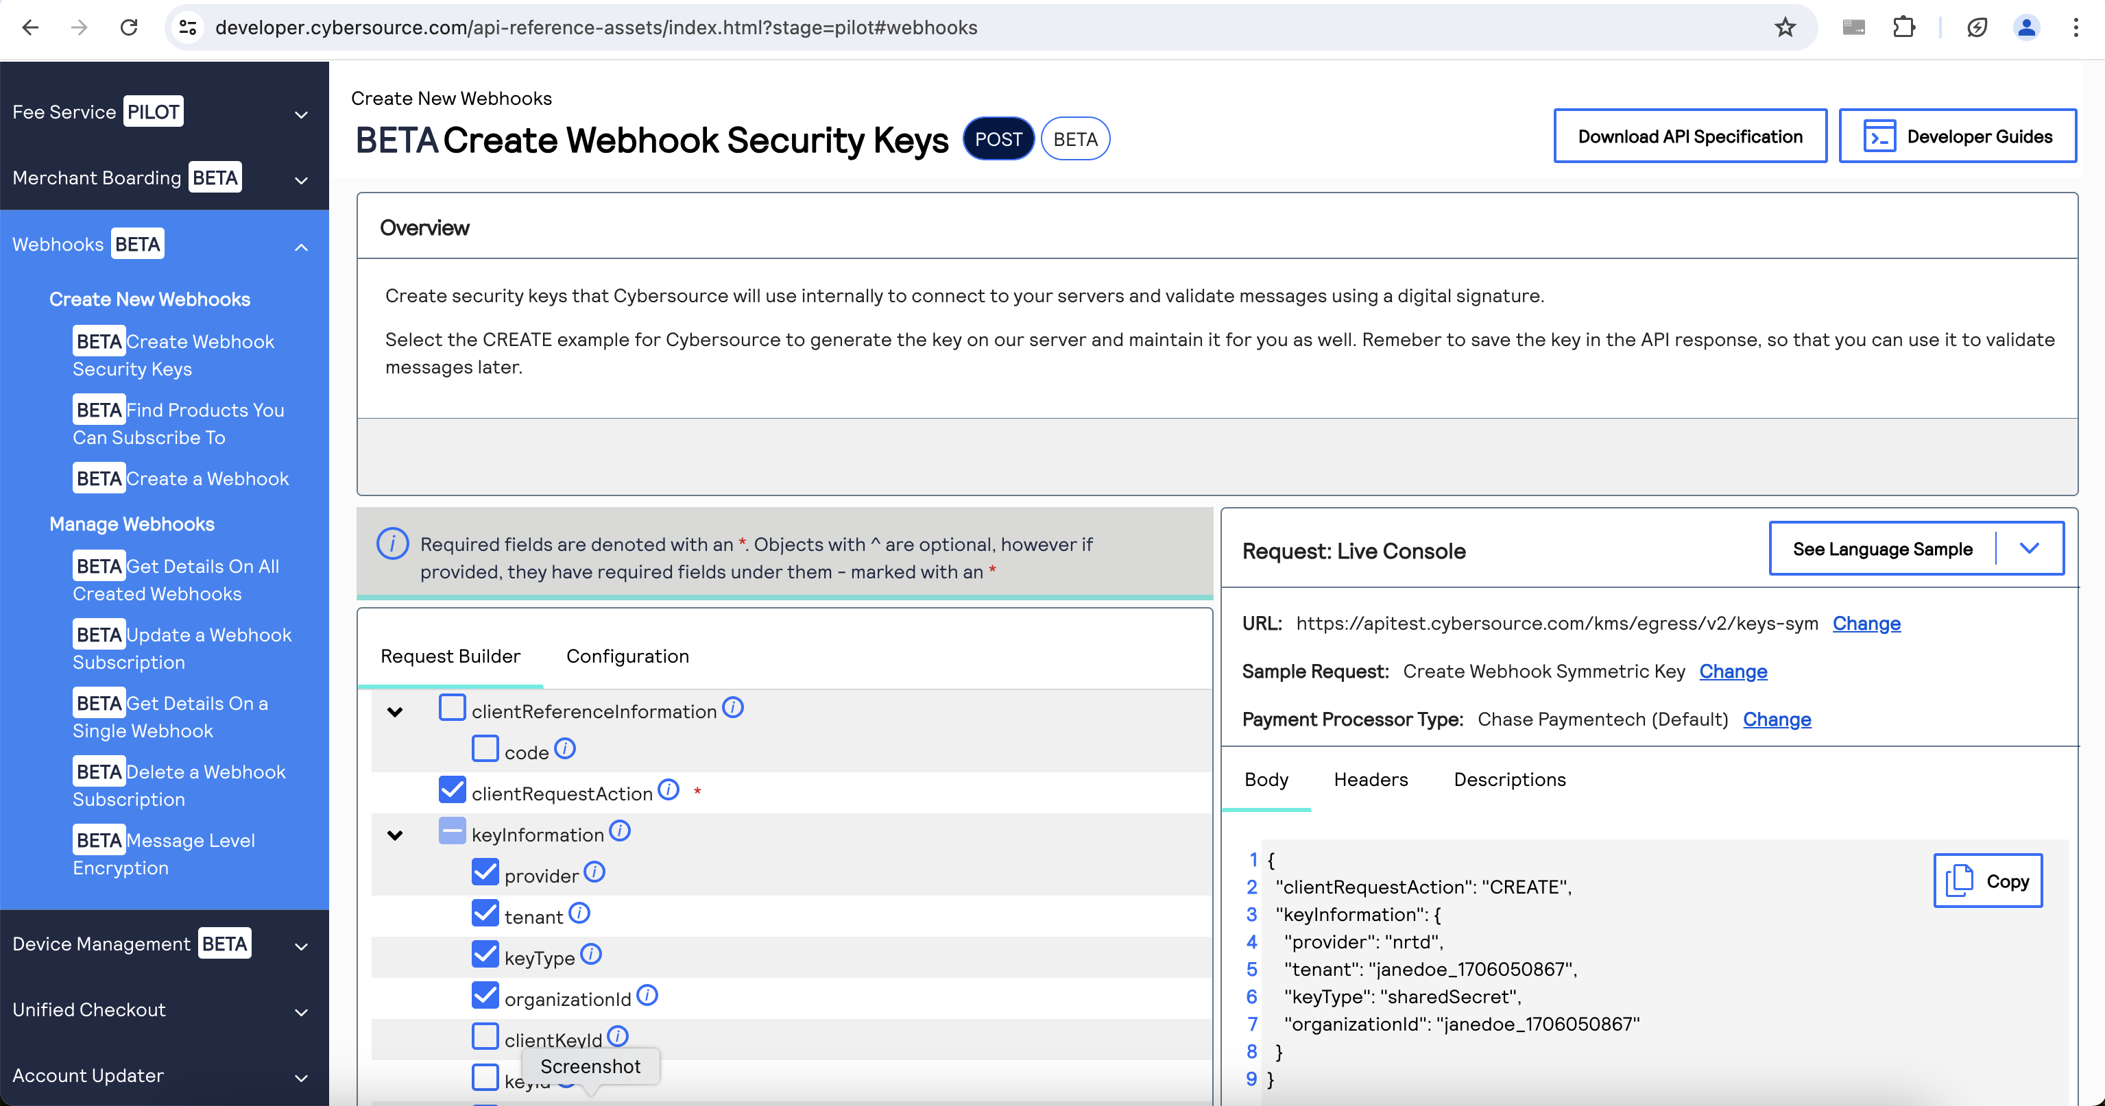Collapse the keyInformation tree node

pyautogui.click(x=395, y=835)
